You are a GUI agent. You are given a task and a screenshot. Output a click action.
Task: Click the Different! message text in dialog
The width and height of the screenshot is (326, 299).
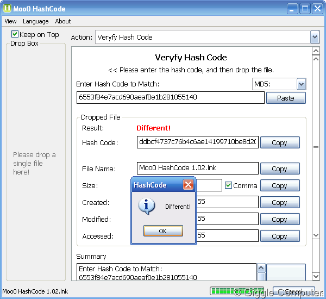point(178,207)
